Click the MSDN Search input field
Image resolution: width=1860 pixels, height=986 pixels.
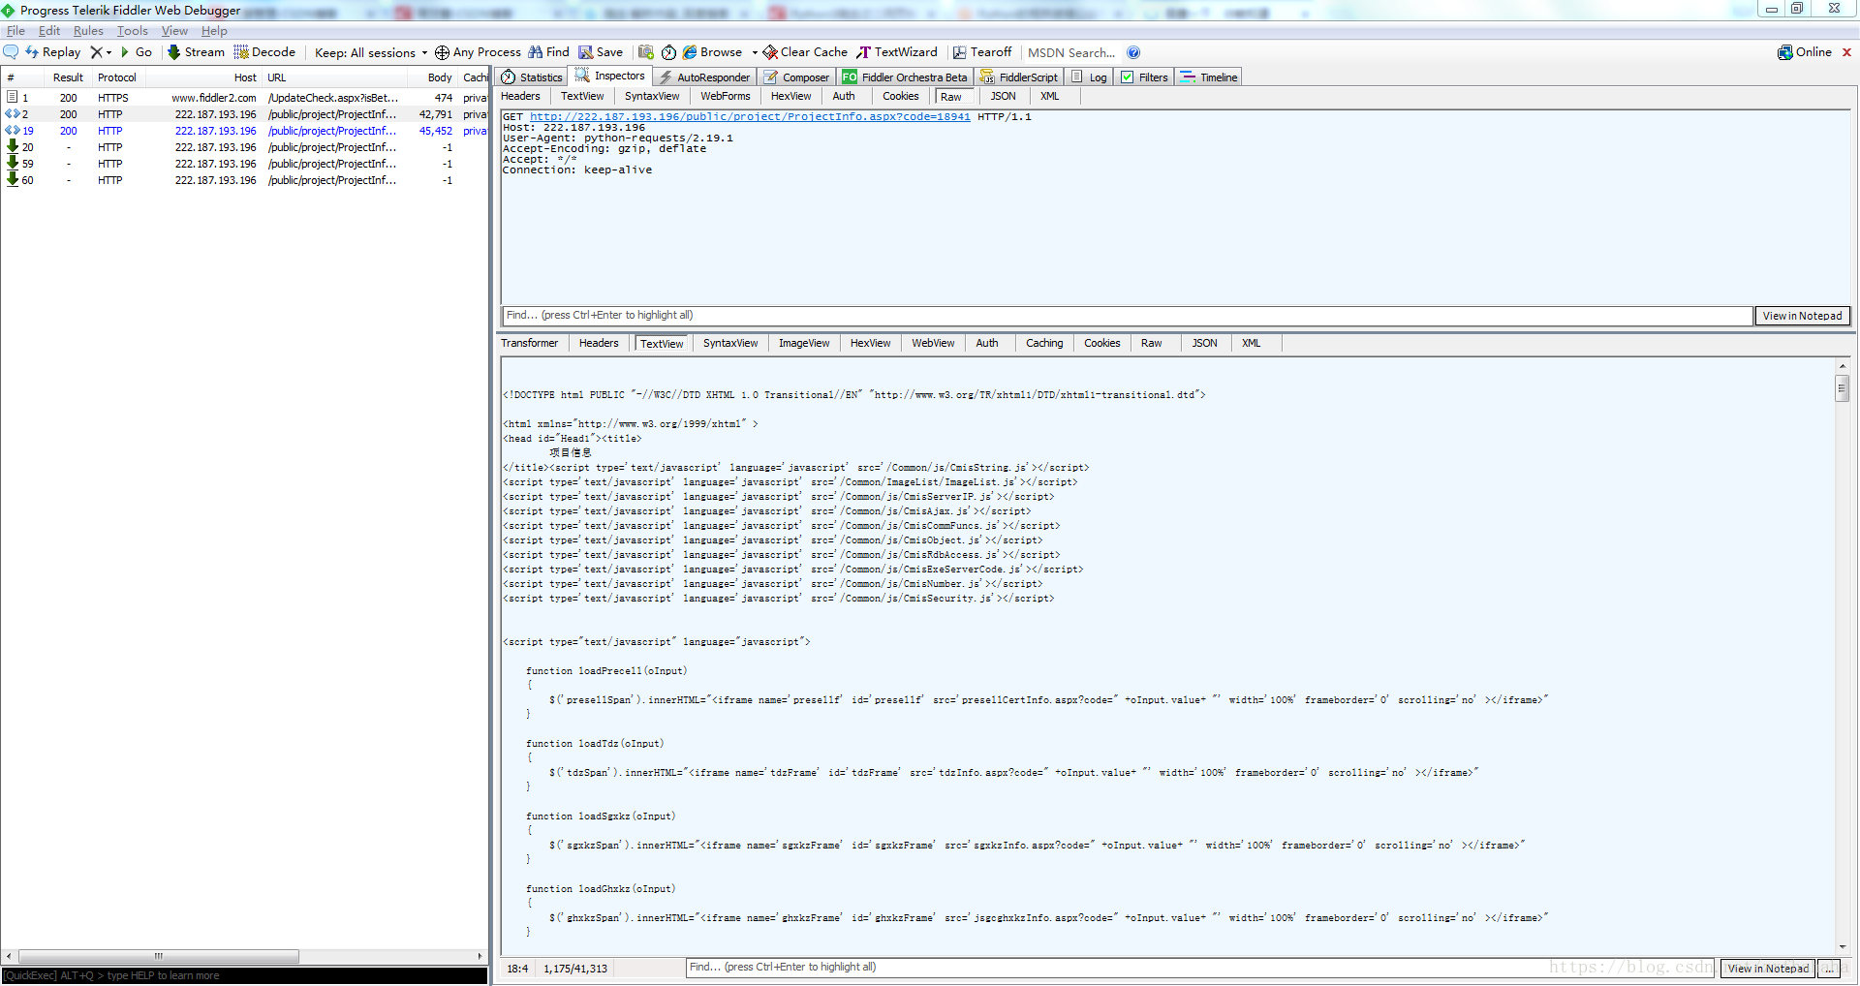1071,53
